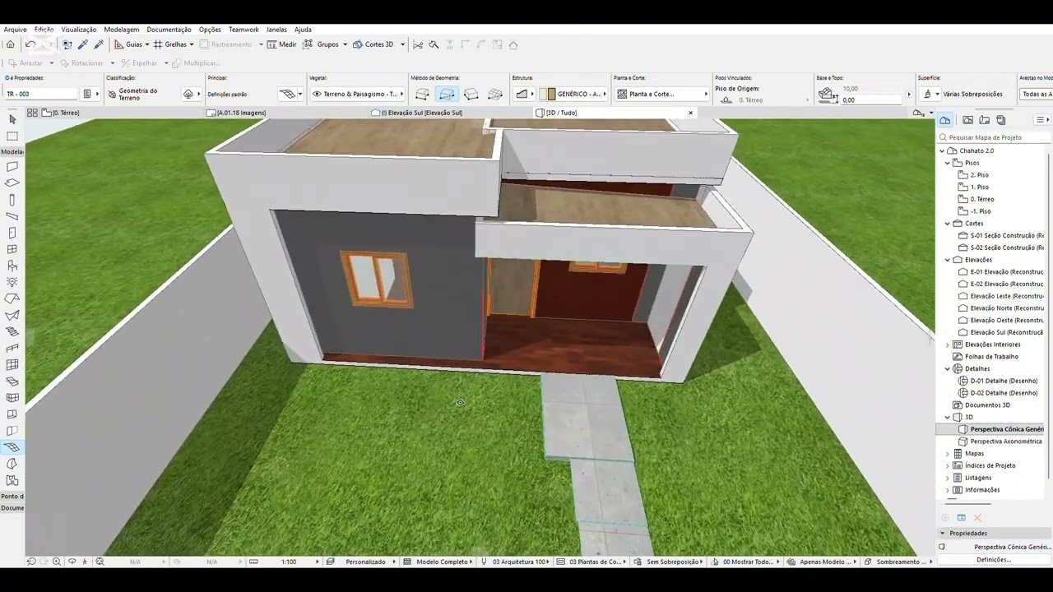Screen dimensions: 1053x592
Task: Select the fourth mesh geometry method icon
Action: coord(495,95)
